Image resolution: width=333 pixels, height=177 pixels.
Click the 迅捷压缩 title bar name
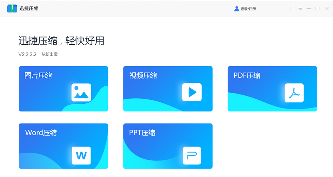(29, 8)
